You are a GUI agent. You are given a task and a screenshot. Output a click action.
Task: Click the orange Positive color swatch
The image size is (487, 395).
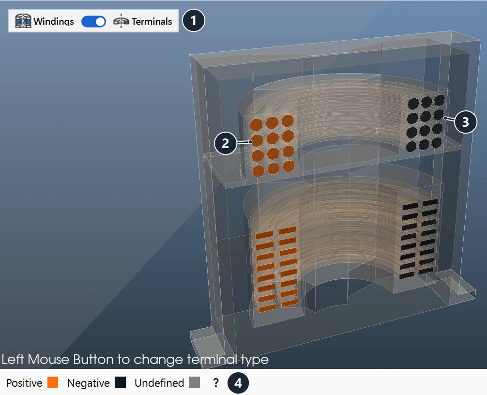[53, 382]
